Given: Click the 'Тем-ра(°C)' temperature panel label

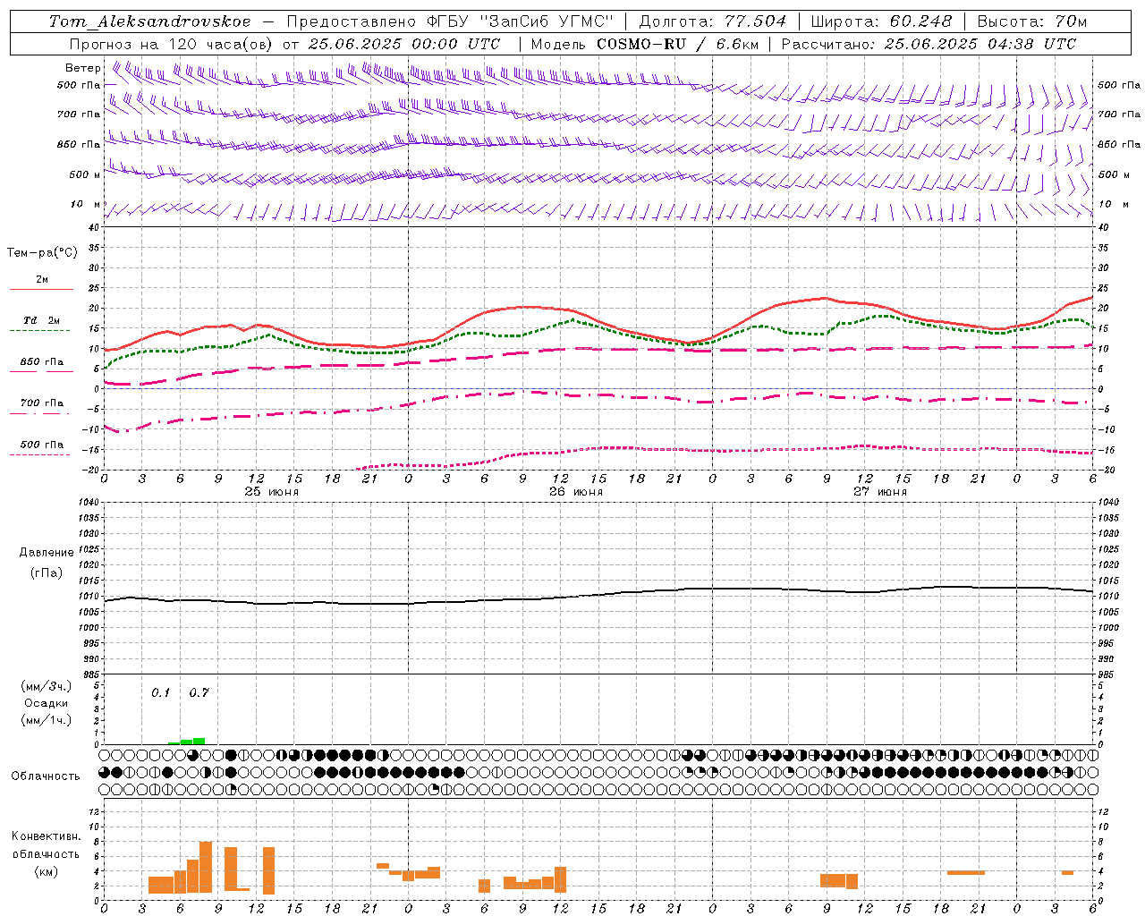Looking at the screenshot, I should click(x=42, y=253).
